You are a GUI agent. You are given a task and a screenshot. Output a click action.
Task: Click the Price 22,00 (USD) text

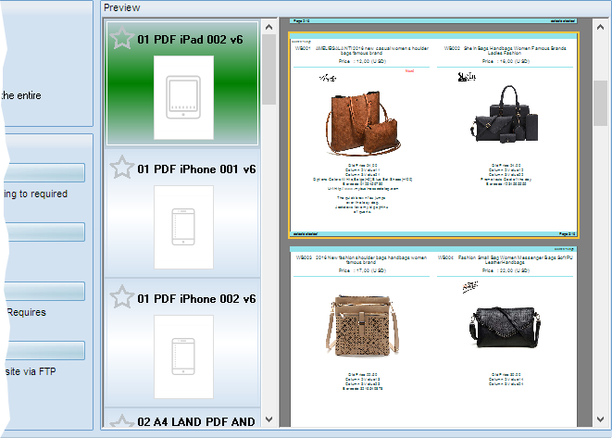tap(506, 270)
